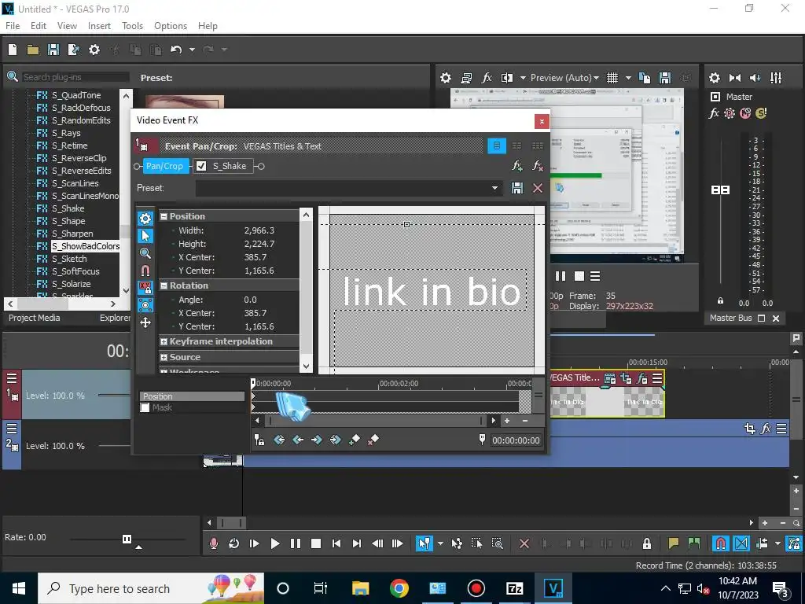Collapse the Rotation property group
805x604 pixels.
pos(164,285)
